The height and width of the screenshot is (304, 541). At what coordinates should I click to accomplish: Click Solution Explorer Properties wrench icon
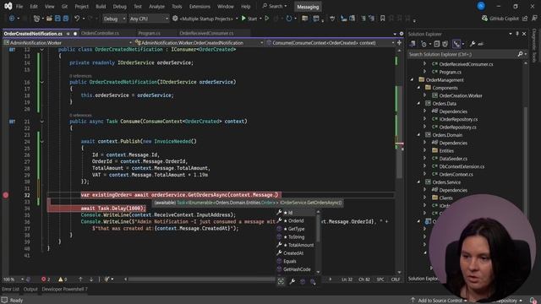click(473, 44)
